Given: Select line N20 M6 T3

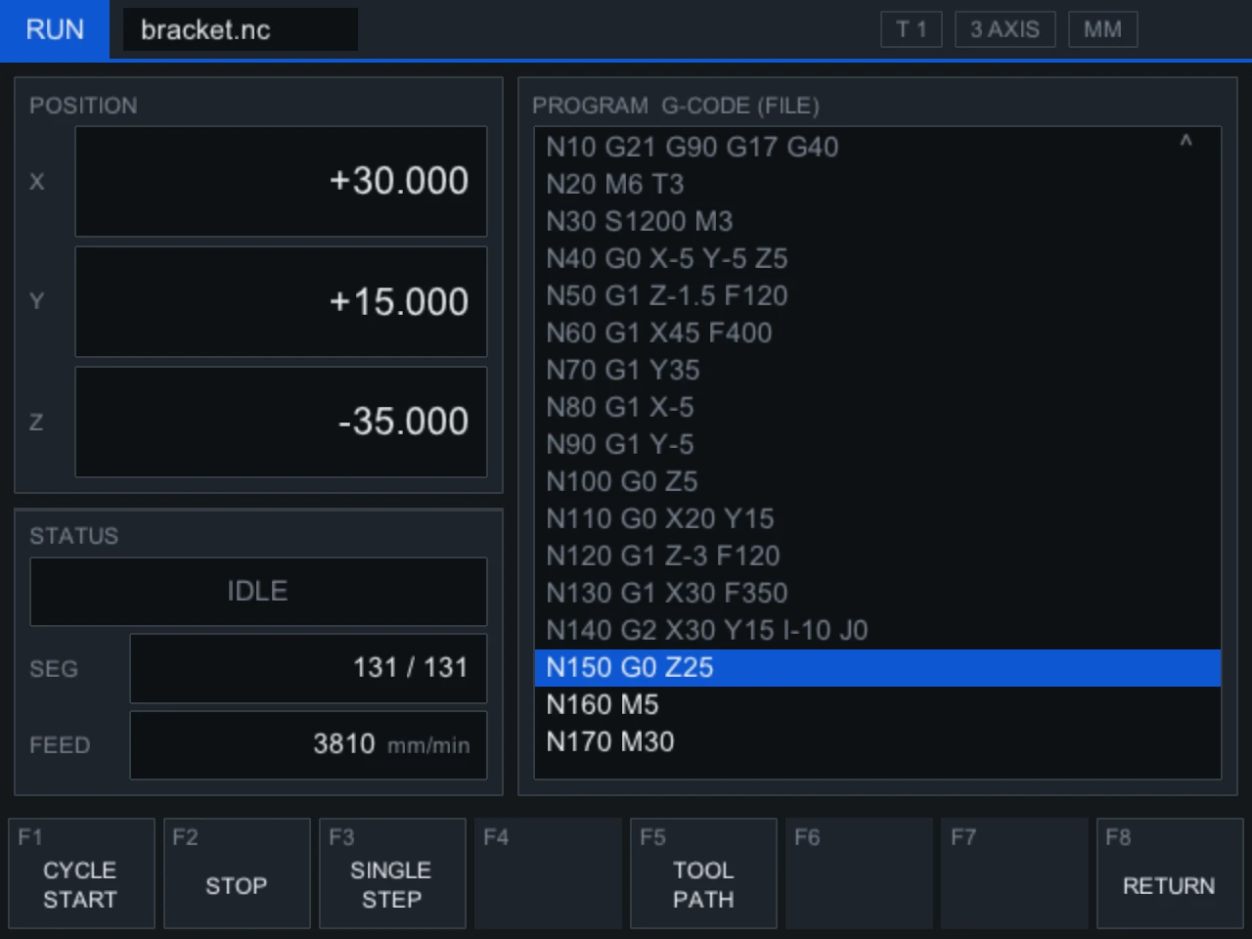Looking at the screenshot, I should (877, 184).
